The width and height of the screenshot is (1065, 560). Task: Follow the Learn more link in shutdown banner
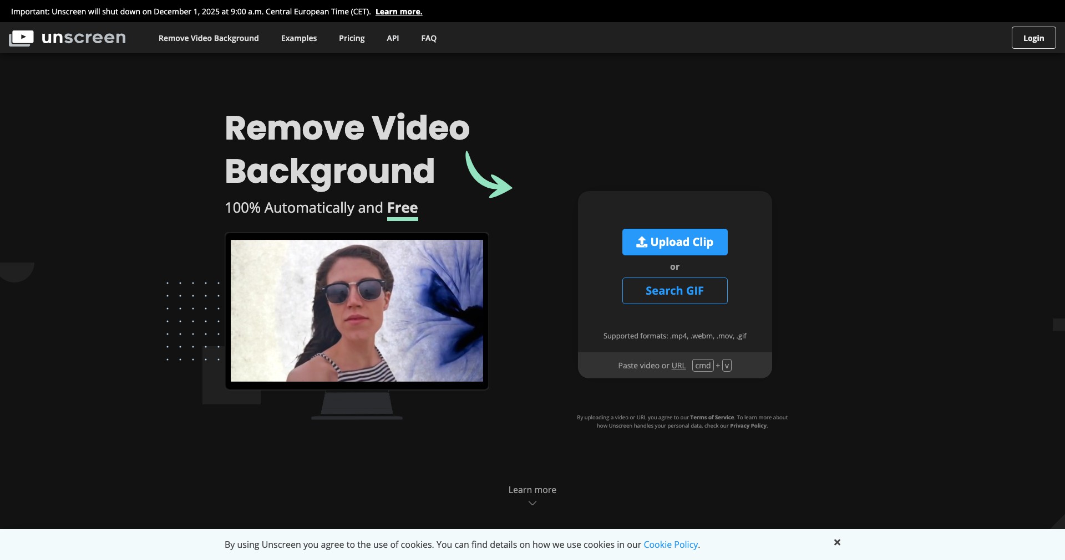399,12
